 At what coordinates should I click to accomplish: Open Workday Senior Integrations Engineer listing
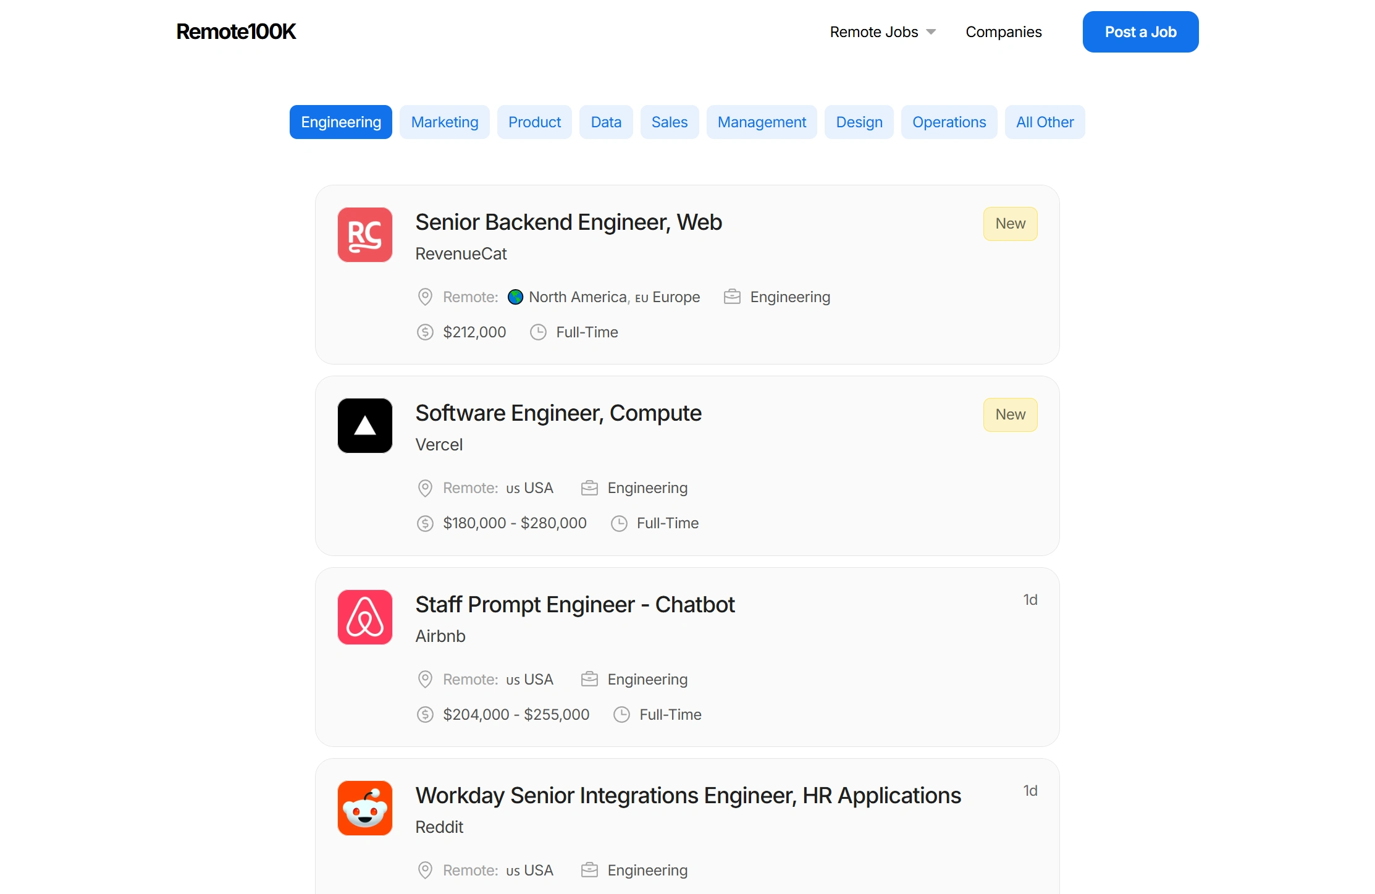(x=688, y=796)
